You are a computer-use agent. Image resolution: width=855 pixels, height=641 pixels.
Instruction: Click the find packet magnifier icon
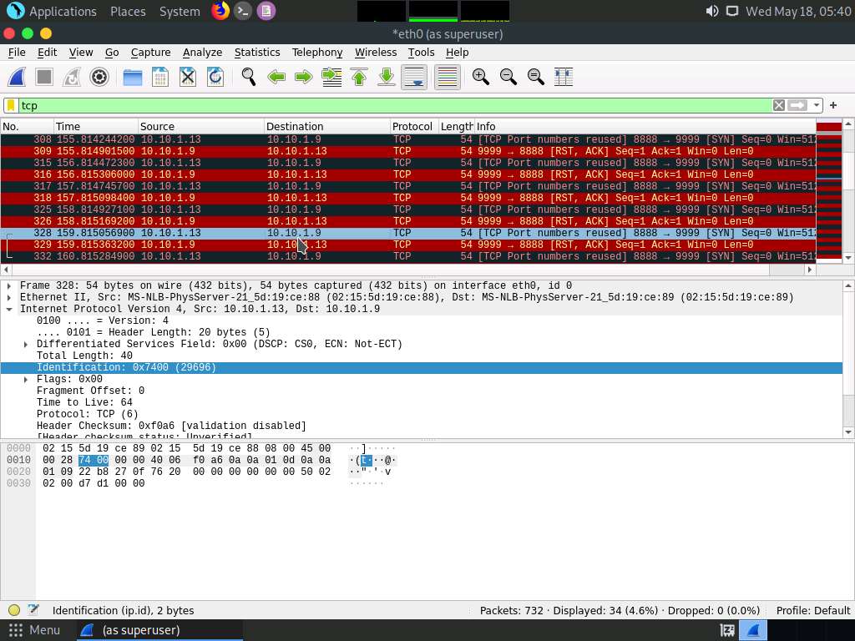point(249,77)
